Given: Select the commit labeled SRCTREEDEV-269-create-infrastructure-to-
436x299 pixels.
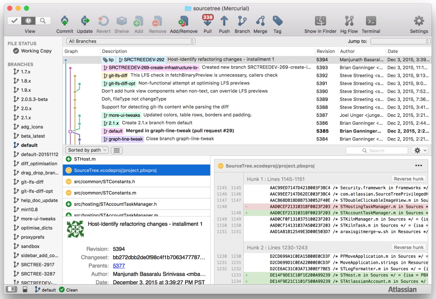Looking at the screenshot, I should pos(247,68).
